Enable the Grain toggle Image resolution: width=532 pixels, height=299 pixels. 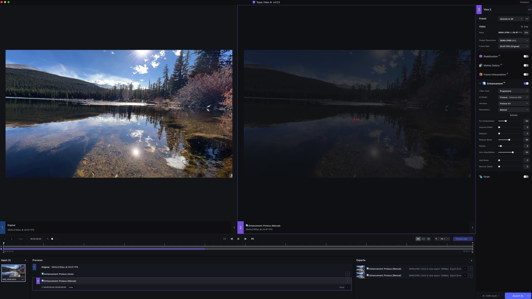(x=526, y=177)
